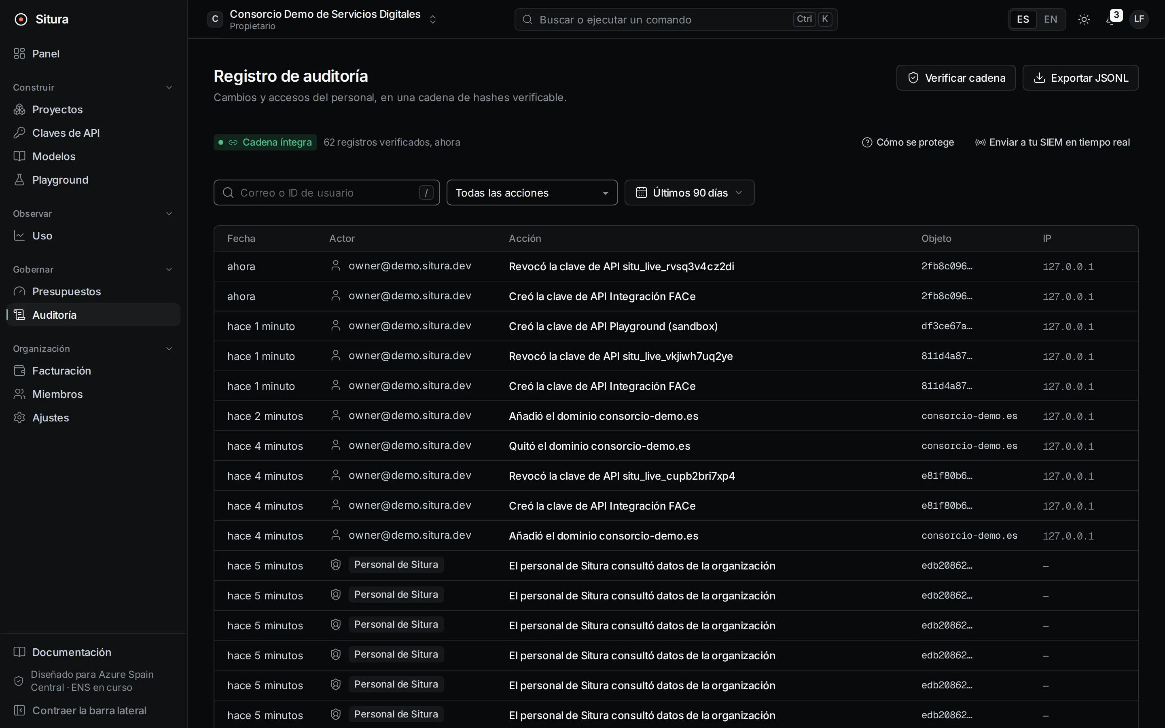Screen dimensions: 1165x728
Task: Click Revocó la clave situ_live_vkjiwh7uq2ye entry
Action: click(621, 356)
